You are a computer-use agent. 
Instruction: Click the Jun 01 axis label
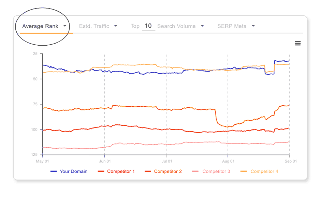(x=104, y=161)
